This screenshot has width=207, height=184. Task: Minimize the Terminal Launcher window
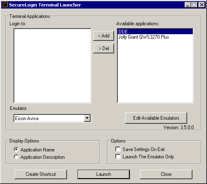(x=188, y=5)
